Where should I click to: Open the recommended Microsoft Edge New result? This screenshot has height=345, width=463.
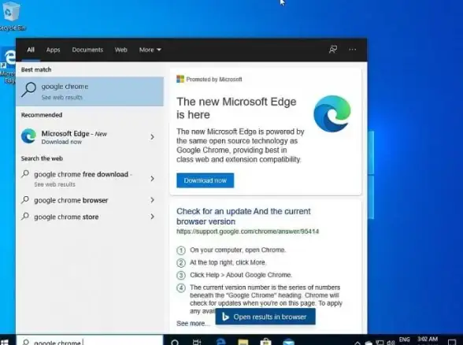(x=90, y=137)
